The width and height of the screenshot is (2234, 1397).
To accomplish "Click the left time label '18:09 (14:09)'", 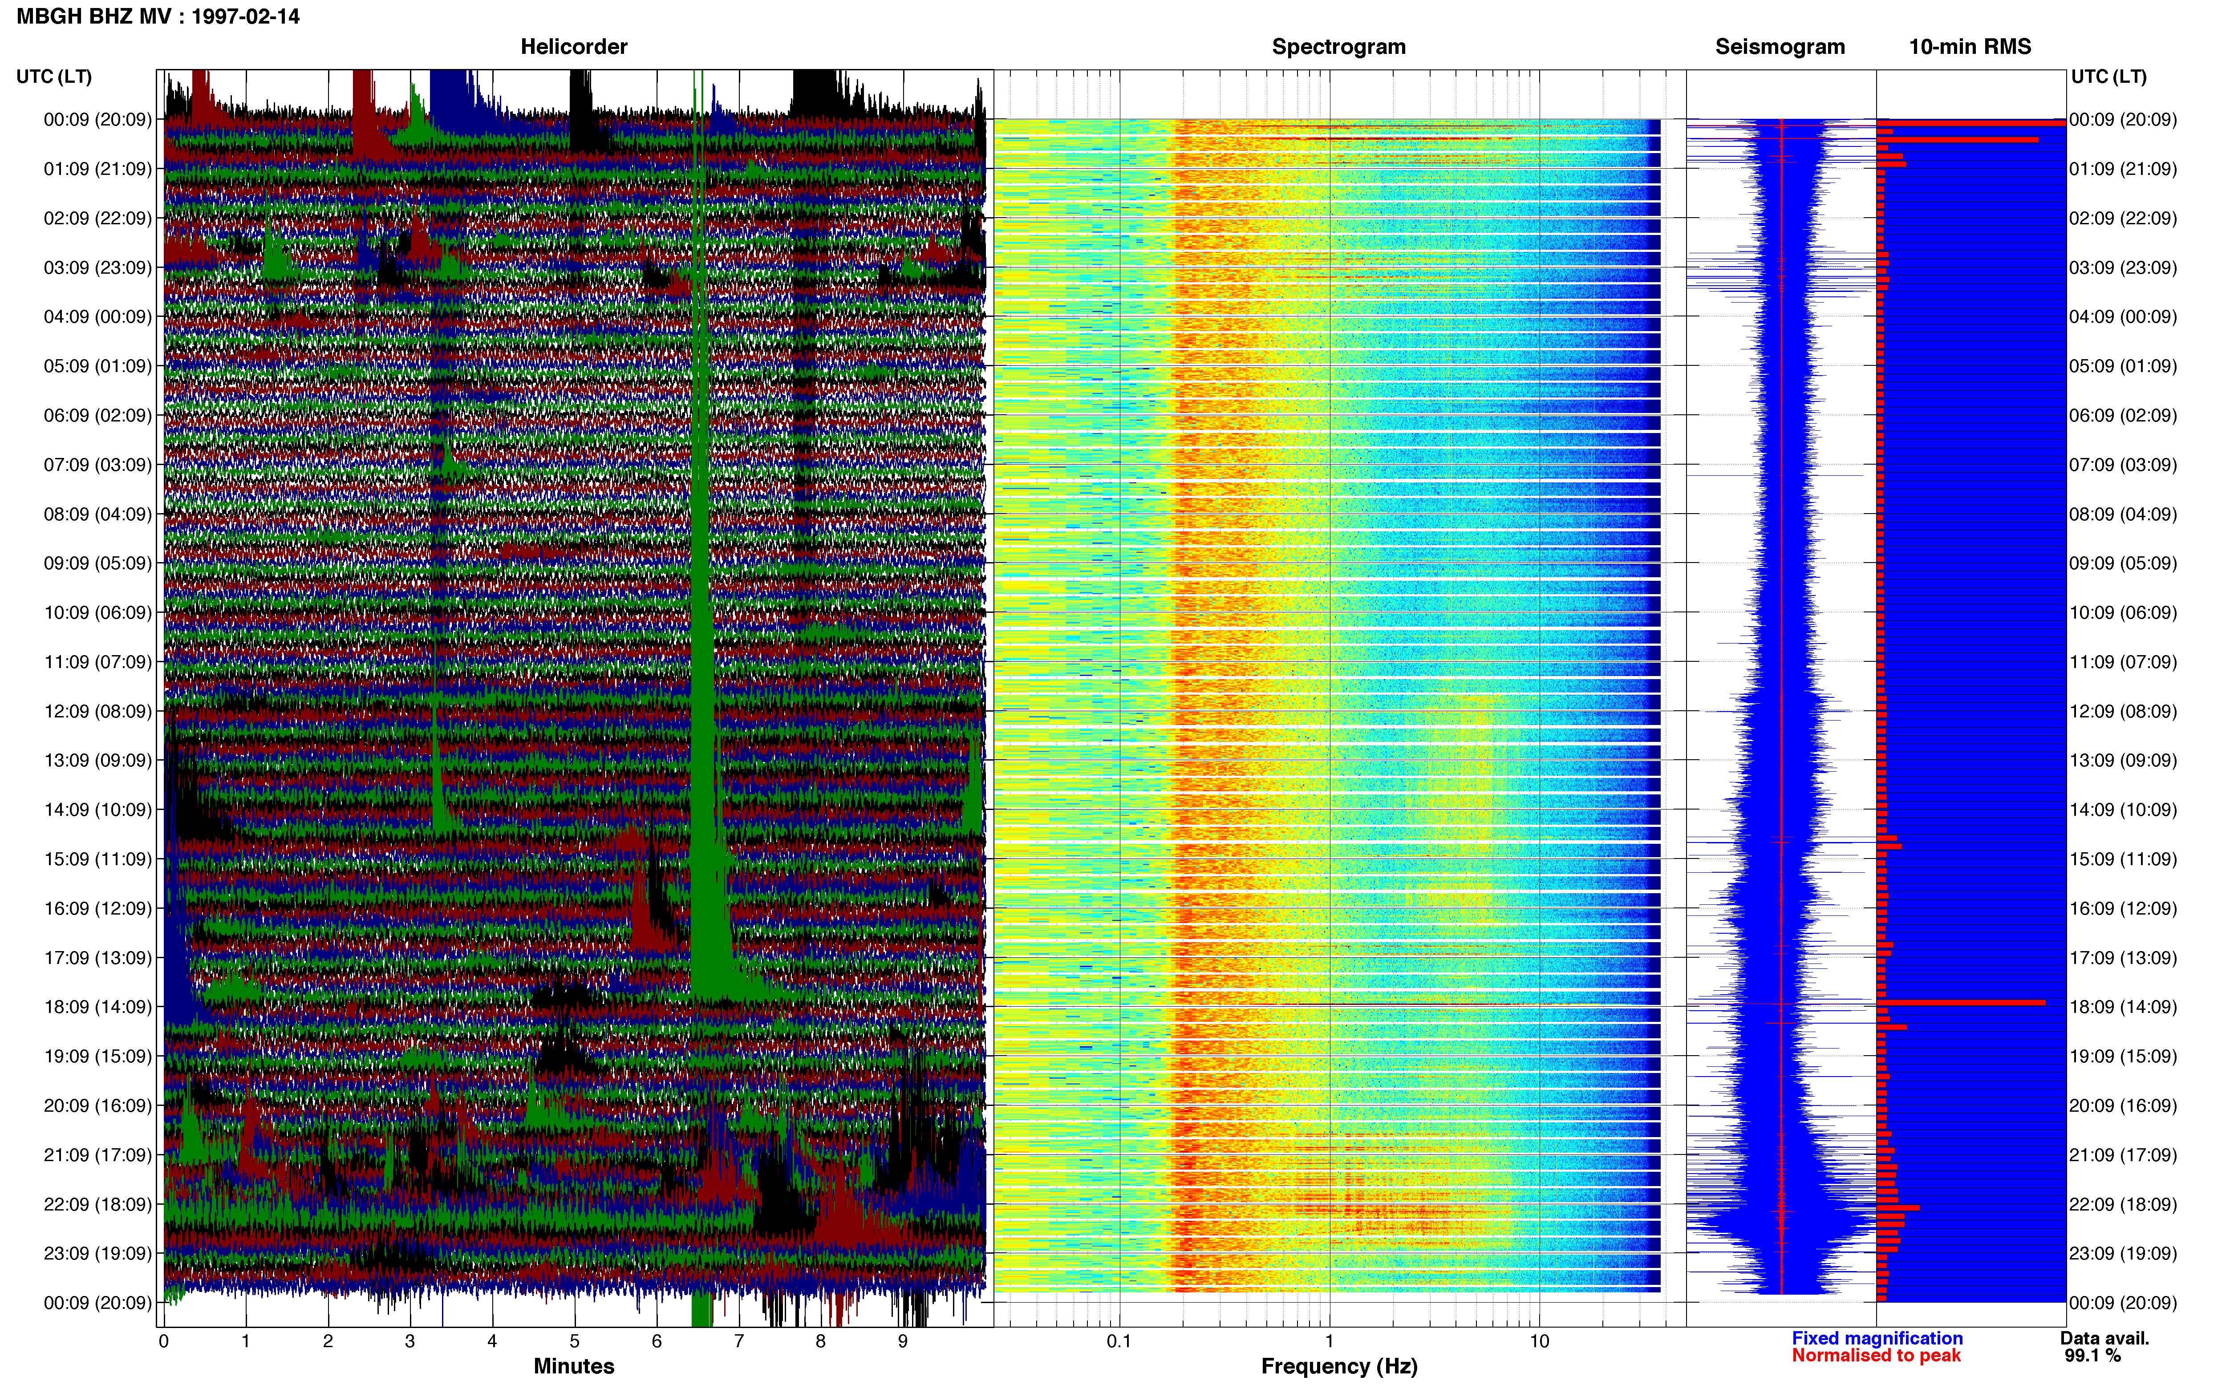I will pyautogui.click(x=97, y=1007).
